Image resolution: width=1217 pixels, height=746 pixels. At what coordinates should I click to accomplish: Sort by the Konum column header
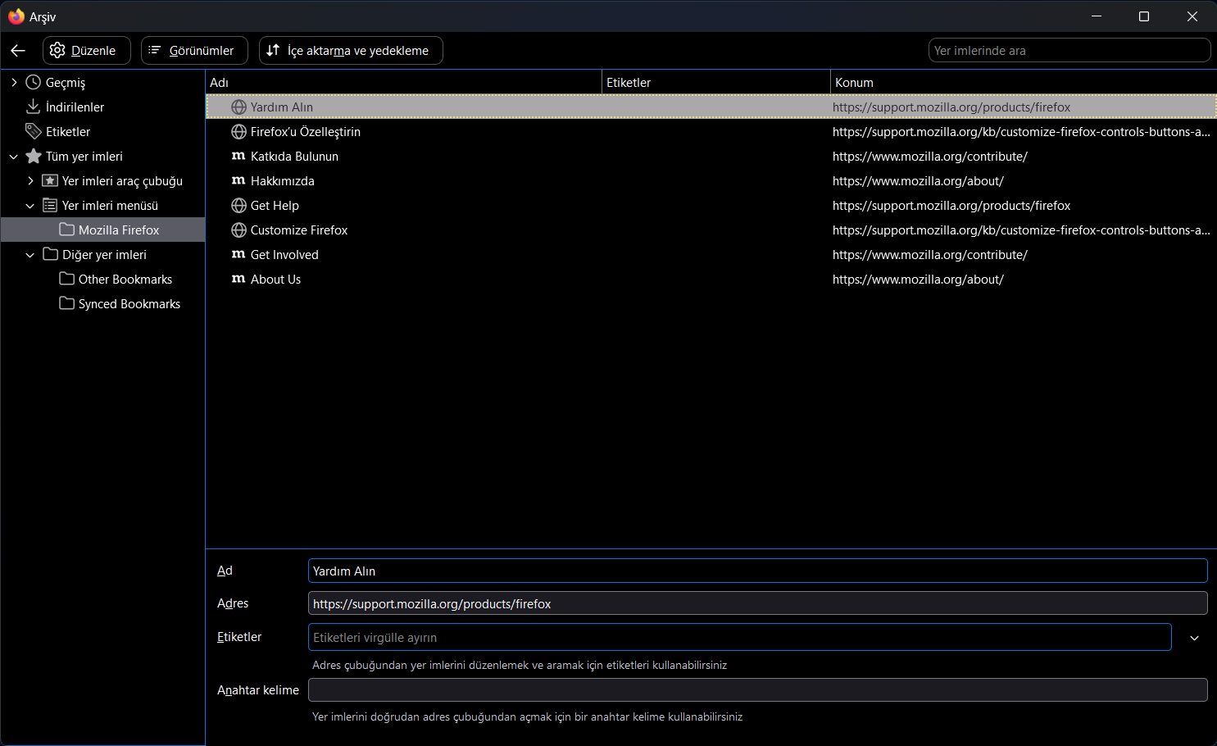(x=1024, y=83)
